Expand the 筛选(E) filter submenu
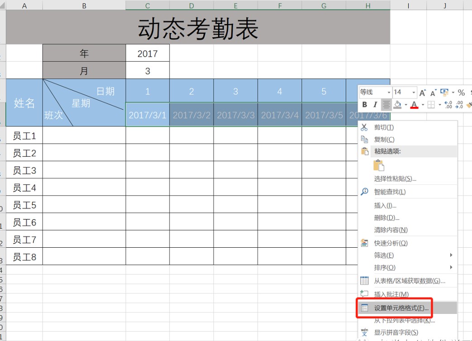The image size is (472, 341). tap(408, 255)
